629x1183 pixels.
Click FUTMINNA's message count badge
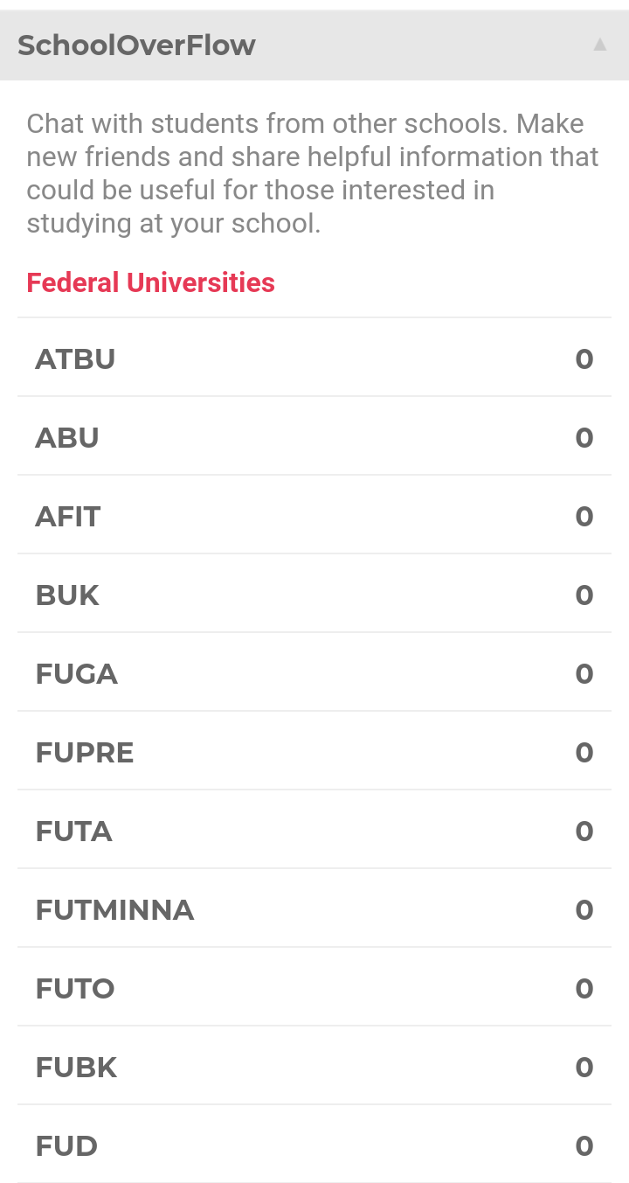point(584,909)
